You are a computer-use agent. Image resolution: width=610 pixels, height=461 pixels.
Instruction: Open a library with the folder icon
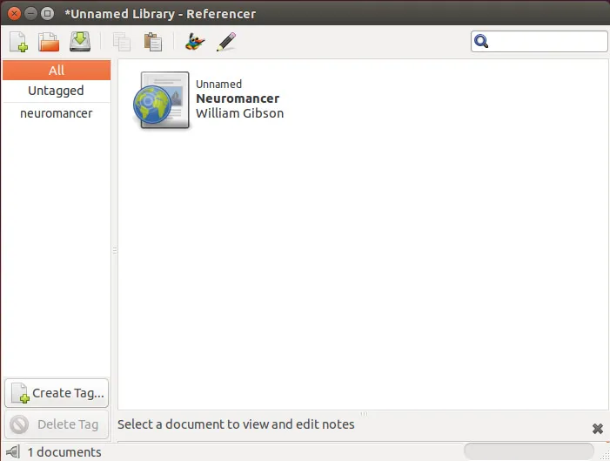click(x=49, y=41)
